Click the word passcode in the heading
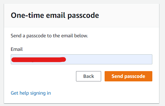The width and height of the screenshot is (165, 106). 83,16
